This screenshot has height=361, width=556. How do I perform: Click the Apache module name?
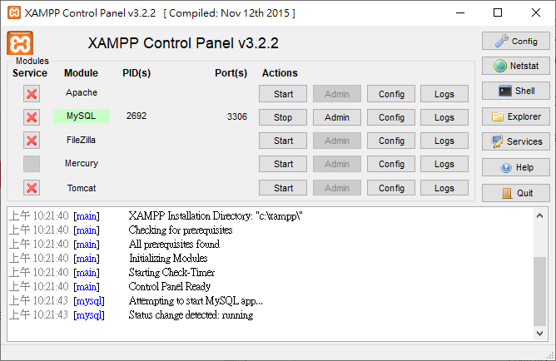pyautogui.click(x=82, y=92)
